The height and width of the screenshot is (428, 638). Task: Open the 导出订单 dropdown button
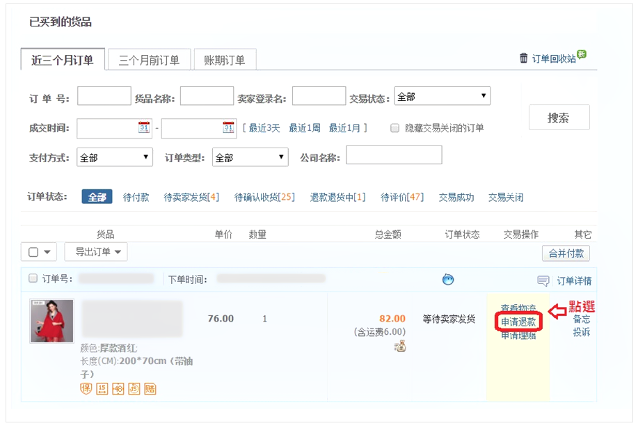[96, 252]
